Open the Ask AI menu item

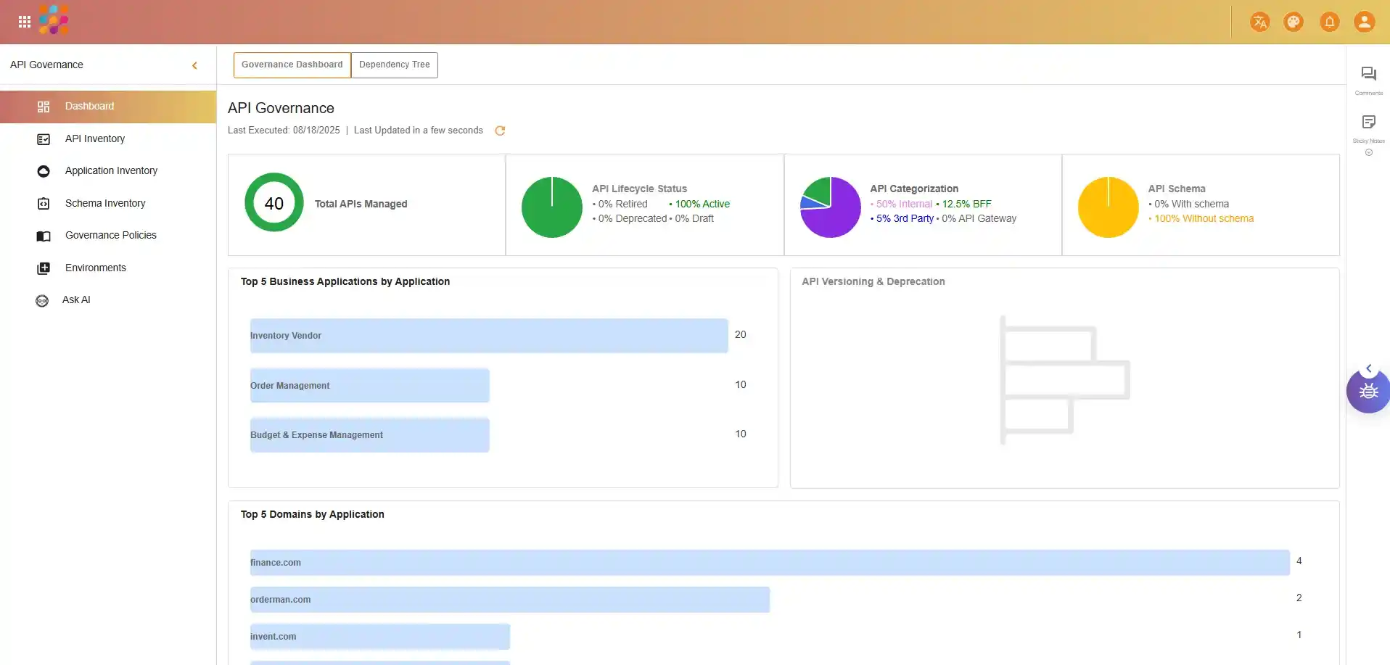[76, 300]
